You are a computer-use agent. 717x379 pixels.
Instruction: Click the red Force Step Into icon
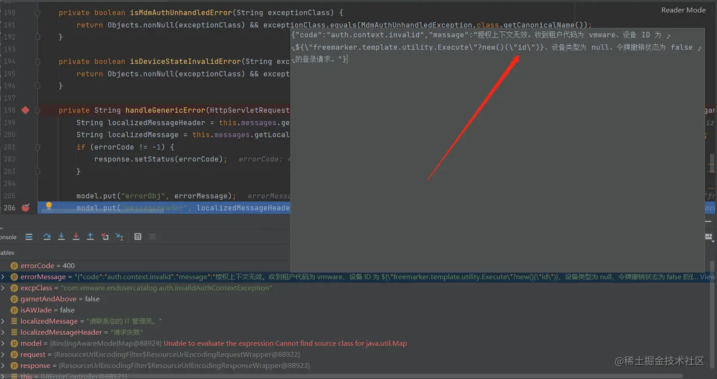click(x=76, y=237)
